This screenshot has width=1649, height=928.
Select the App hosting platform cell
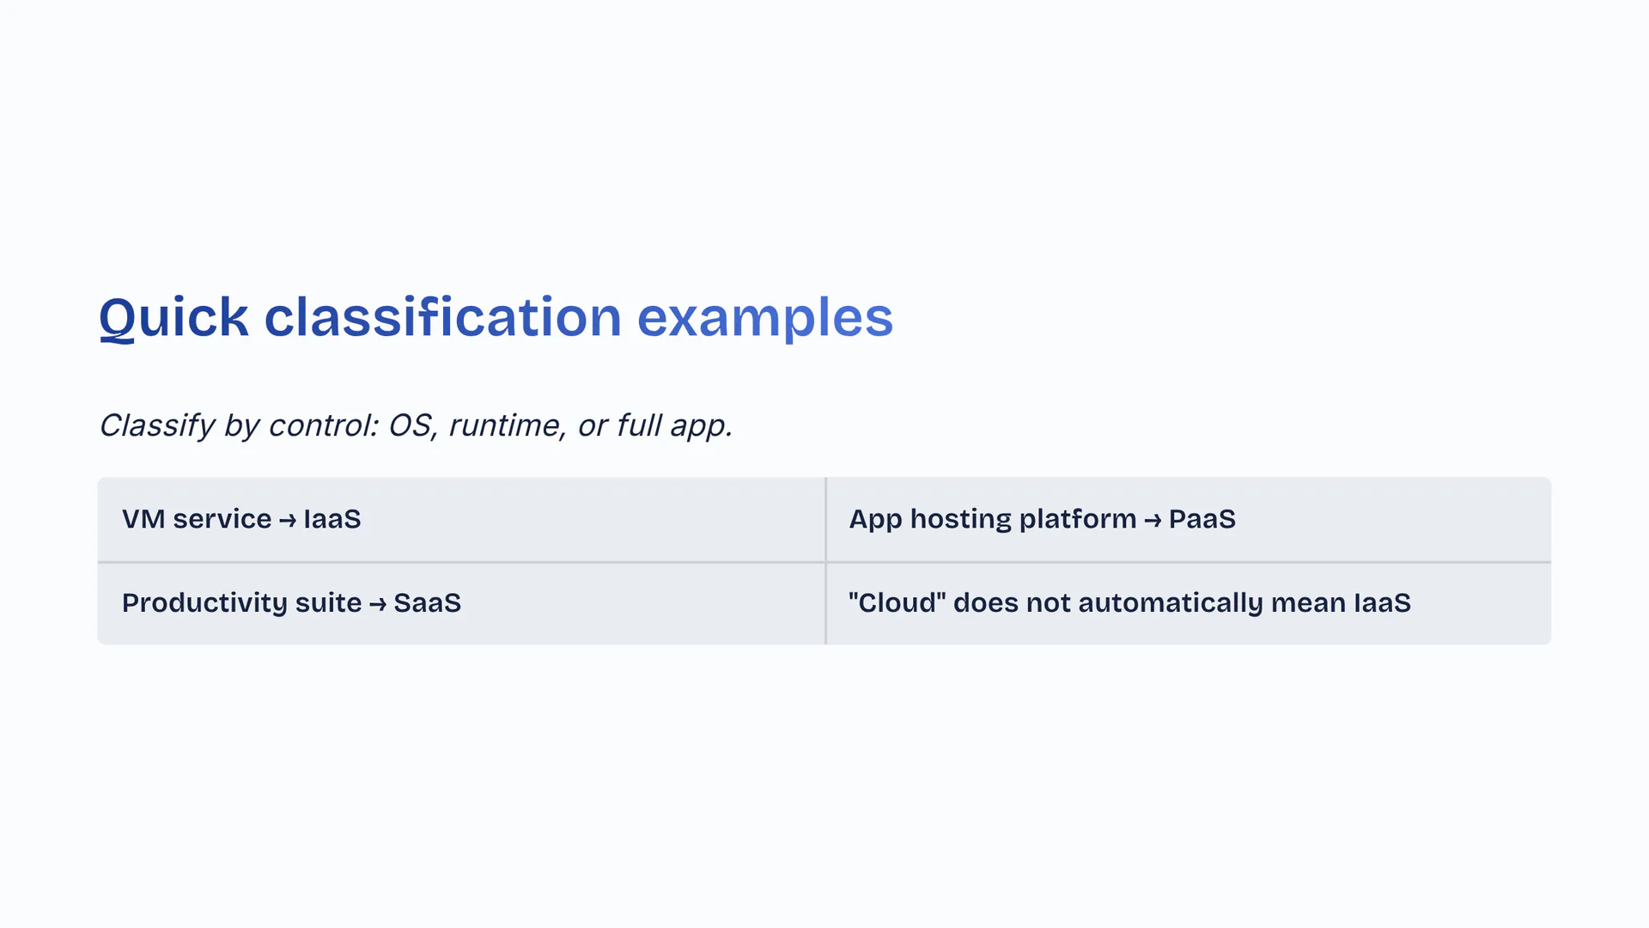[1189, 519]
